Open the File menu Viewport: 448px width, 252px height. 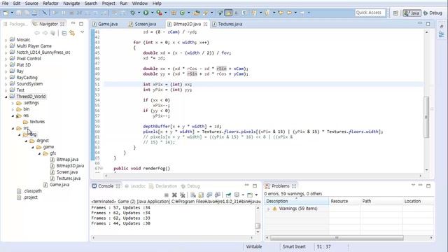[x=5, y=3]
